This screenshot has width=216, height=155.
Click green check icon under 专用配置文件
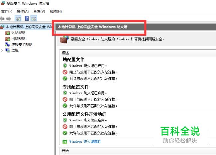[x=65, y=106]
